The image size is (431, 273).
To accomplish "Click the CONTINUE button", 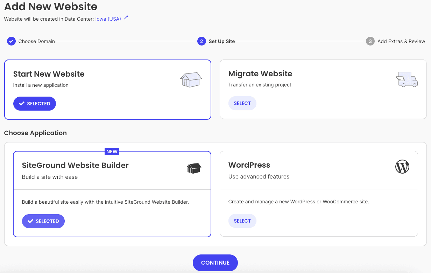I will 215,263.
